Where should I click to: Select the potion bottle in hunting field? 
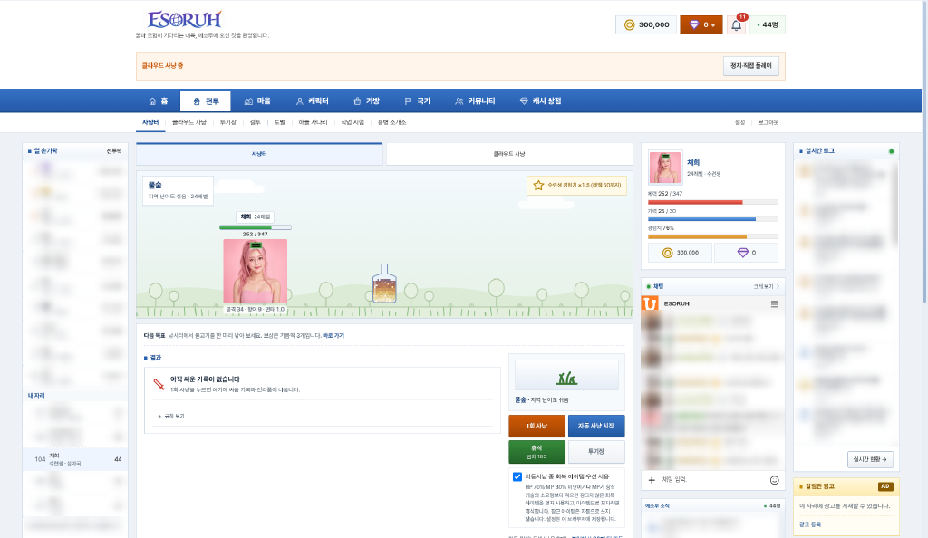click(x=384, y=283)
